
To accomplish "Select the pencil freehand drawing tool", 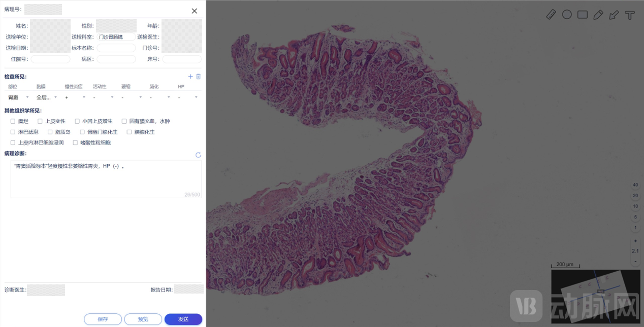I will tap(598, 15).
